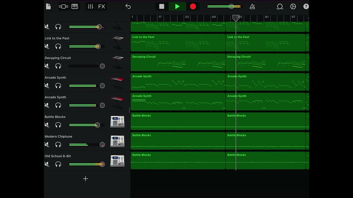Open the FX panel
The image size is (353, 198).
(x=101, y=6)
